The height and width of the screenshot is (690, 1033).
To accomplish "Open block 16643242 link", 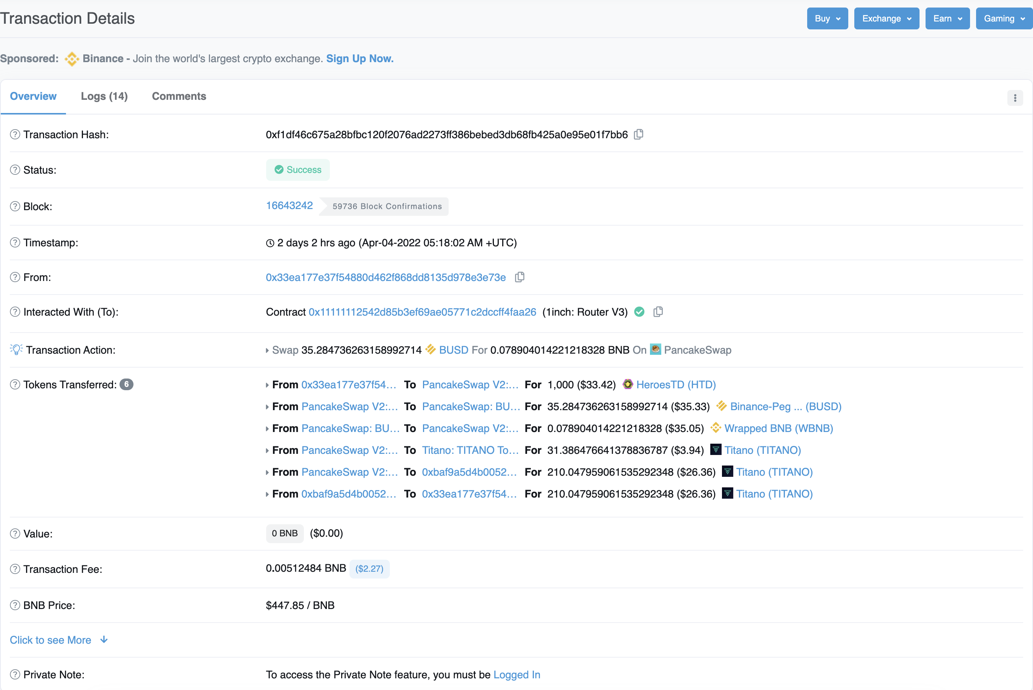I will pyautogui.click(x=290, y=206).
